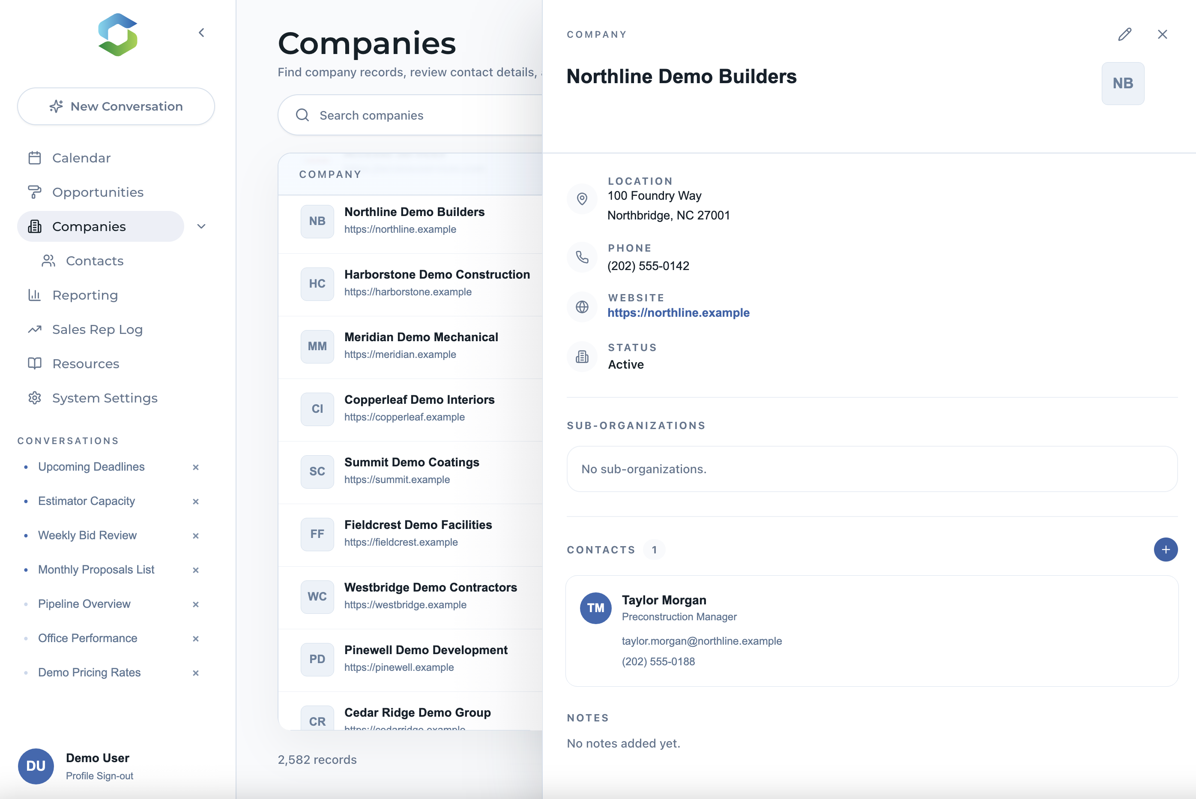
Task: Open the Monthly Proposals List conversation
Action: pos(96,569)
